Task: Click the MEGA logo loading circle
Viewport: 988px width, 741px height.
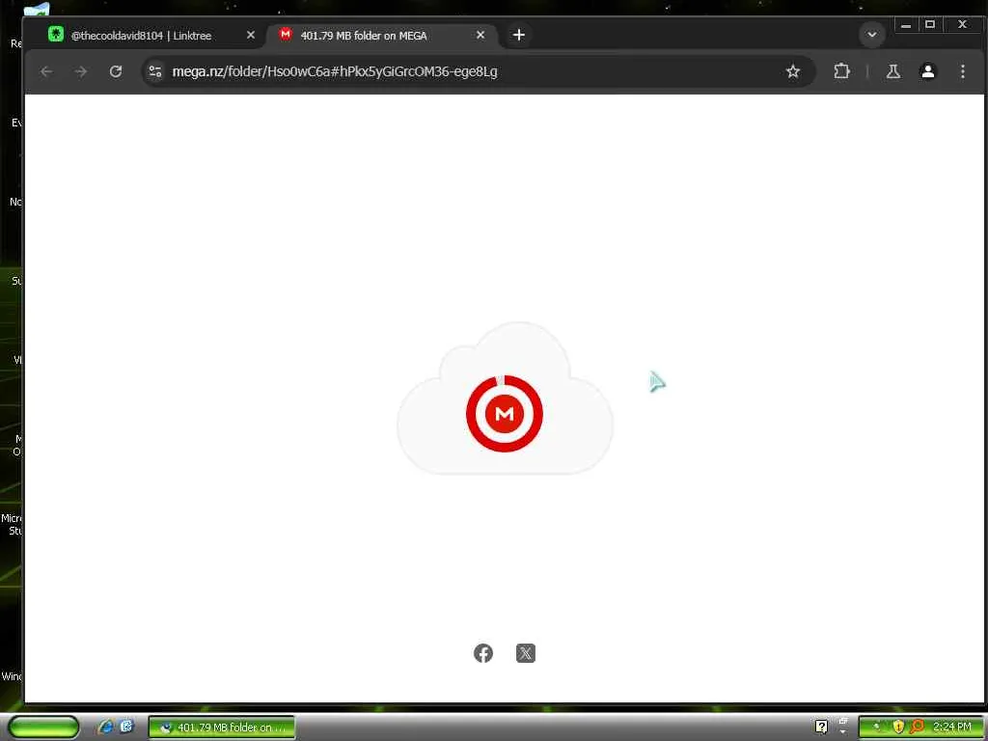Action: point(504,413)
